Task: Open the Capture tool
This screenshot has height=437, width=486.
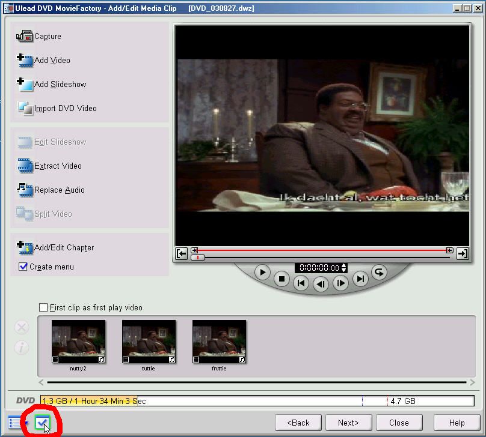Action: tap(38, 37)
